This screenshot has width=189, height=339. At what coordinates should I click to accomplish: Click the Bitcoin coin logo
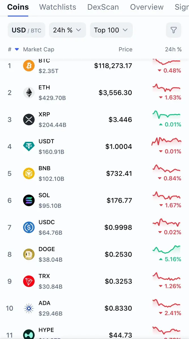(29, 66)
